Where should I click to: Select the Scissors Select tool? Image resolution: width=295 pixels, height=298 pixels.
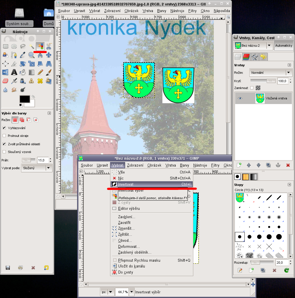click(49, 46)
